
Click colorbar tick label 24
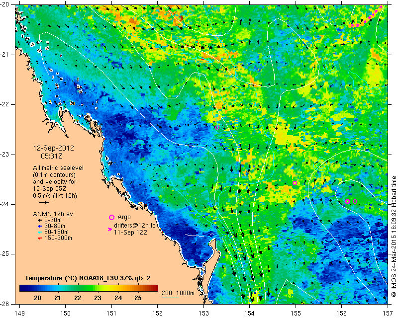[118, 298]
